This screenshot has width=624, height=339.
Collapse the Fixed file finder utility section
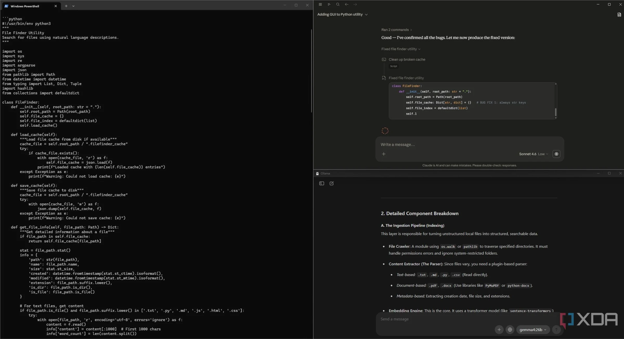coord(401,49)
